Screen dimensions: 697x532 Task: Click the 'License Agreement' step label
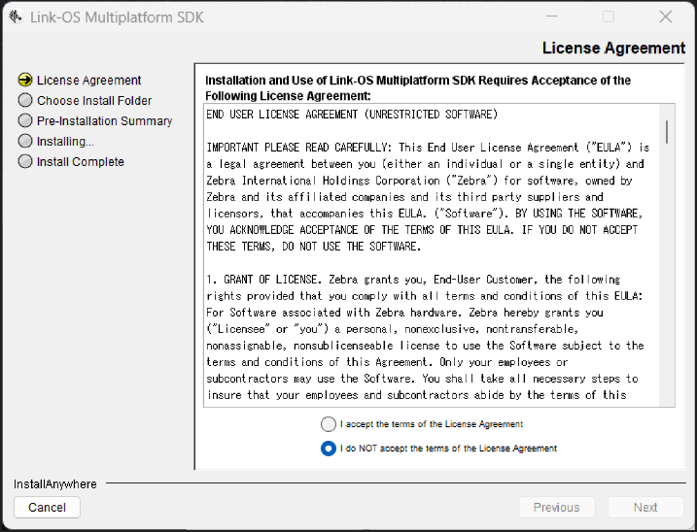pos(88,81)
